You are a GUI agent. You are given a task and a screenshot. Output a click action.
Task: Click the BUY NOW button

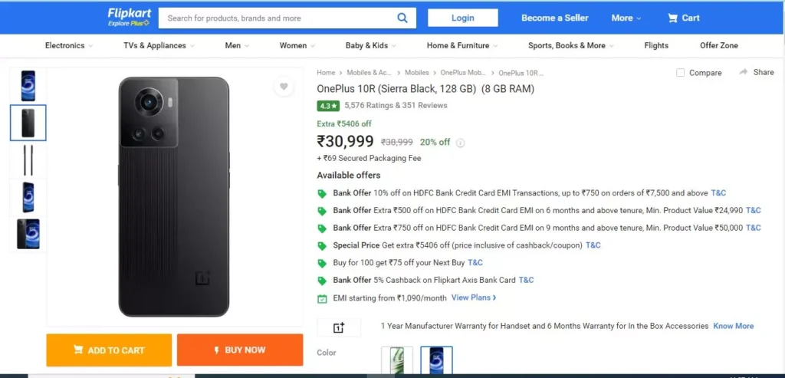pos(240,350)
